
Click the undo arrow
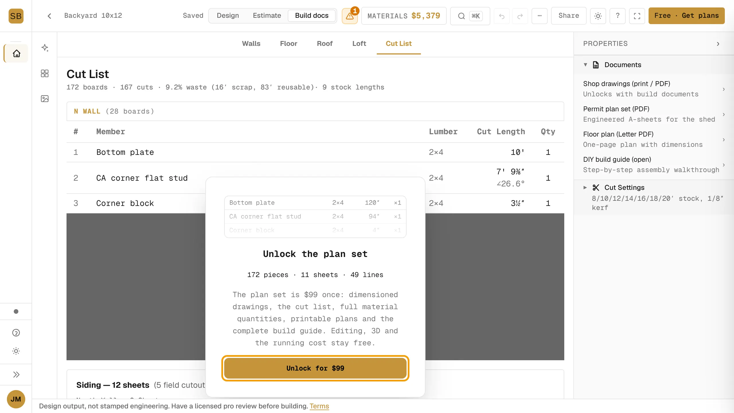coord(501,16)
